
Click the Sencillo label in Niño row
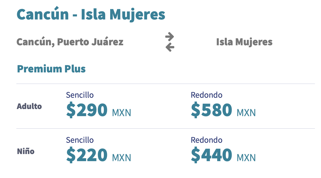(x=80, y=140)
